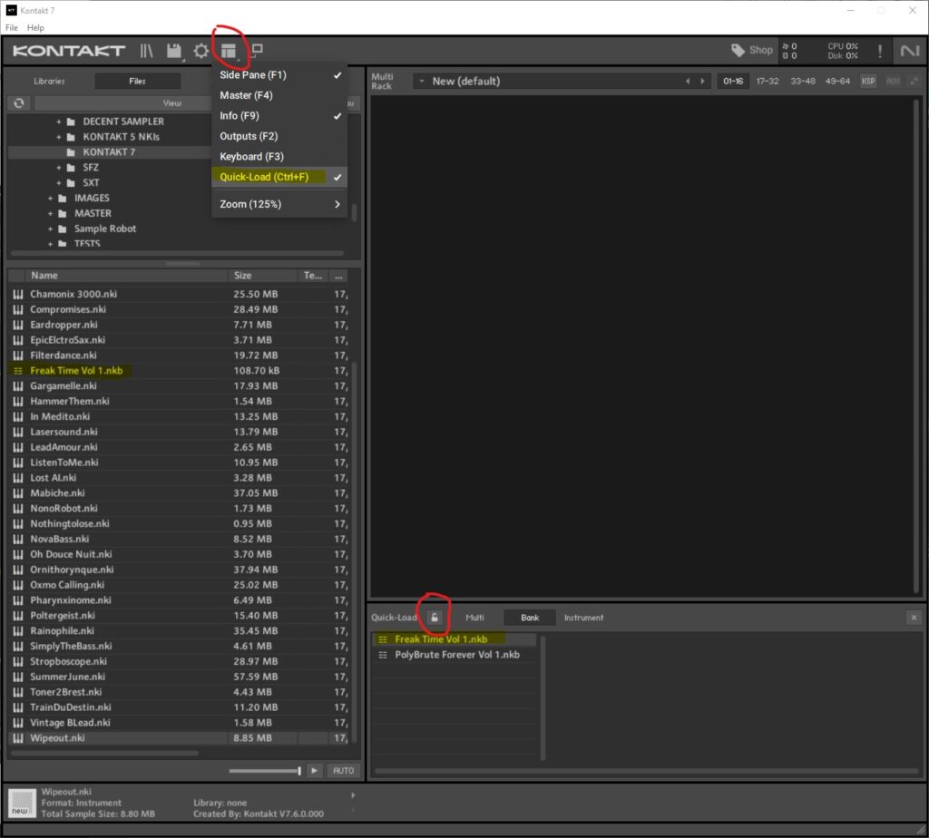Click the floppy disk save icon
929x838 pixels.
[x=174, y=51]
